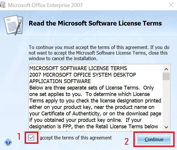Click inside the license terms text box

pos(96,98)
